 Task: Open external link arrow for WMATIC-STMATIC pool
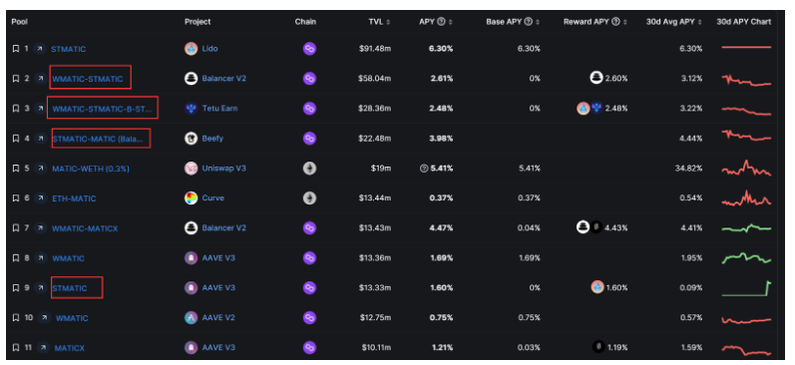[x=40, y=79]
